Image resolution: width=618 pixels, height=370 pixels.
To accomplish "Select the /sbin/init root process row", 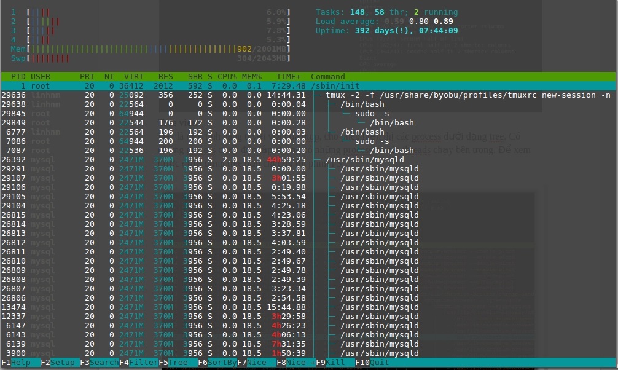I will click(x=184, y=85).
